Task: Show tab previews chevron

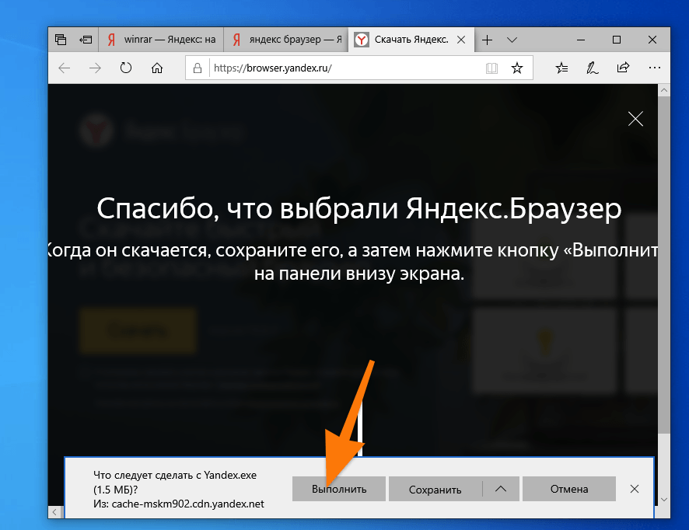Action: click(x=512, y=40)
